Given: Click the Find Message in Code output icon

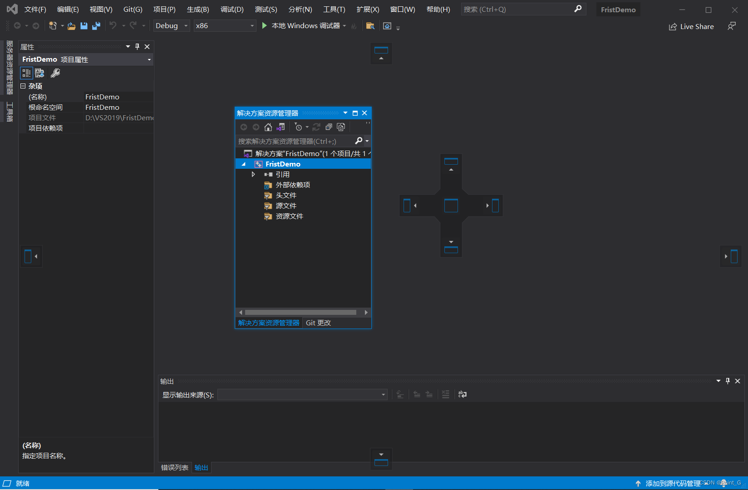Looking at the screenshot, I should pos(400,394).
